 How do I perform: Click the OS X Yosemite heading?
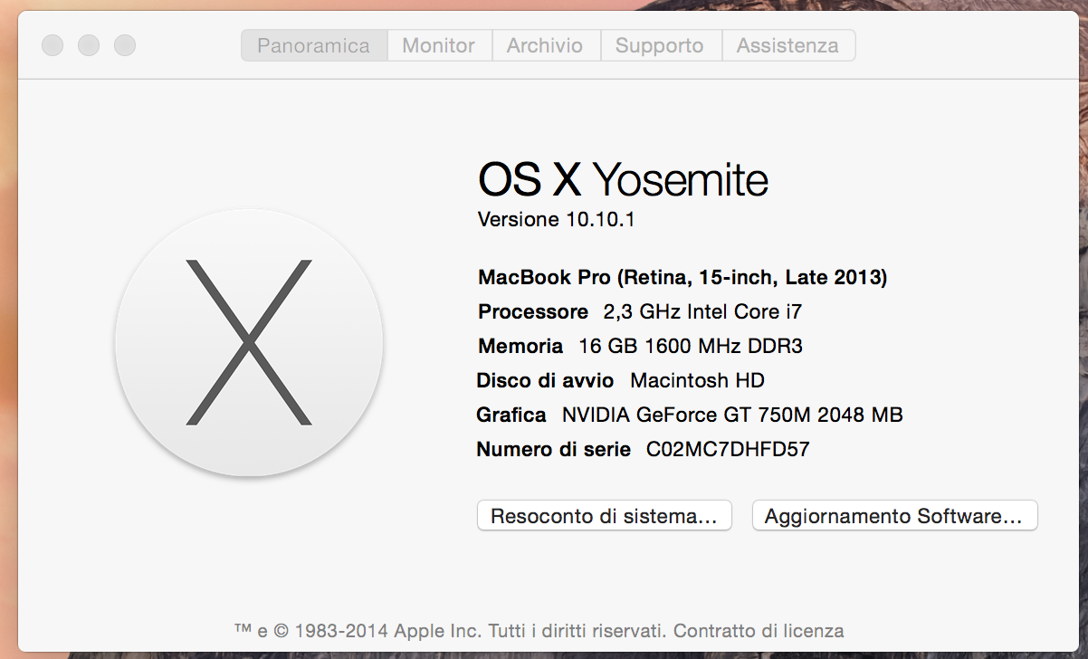623,180
